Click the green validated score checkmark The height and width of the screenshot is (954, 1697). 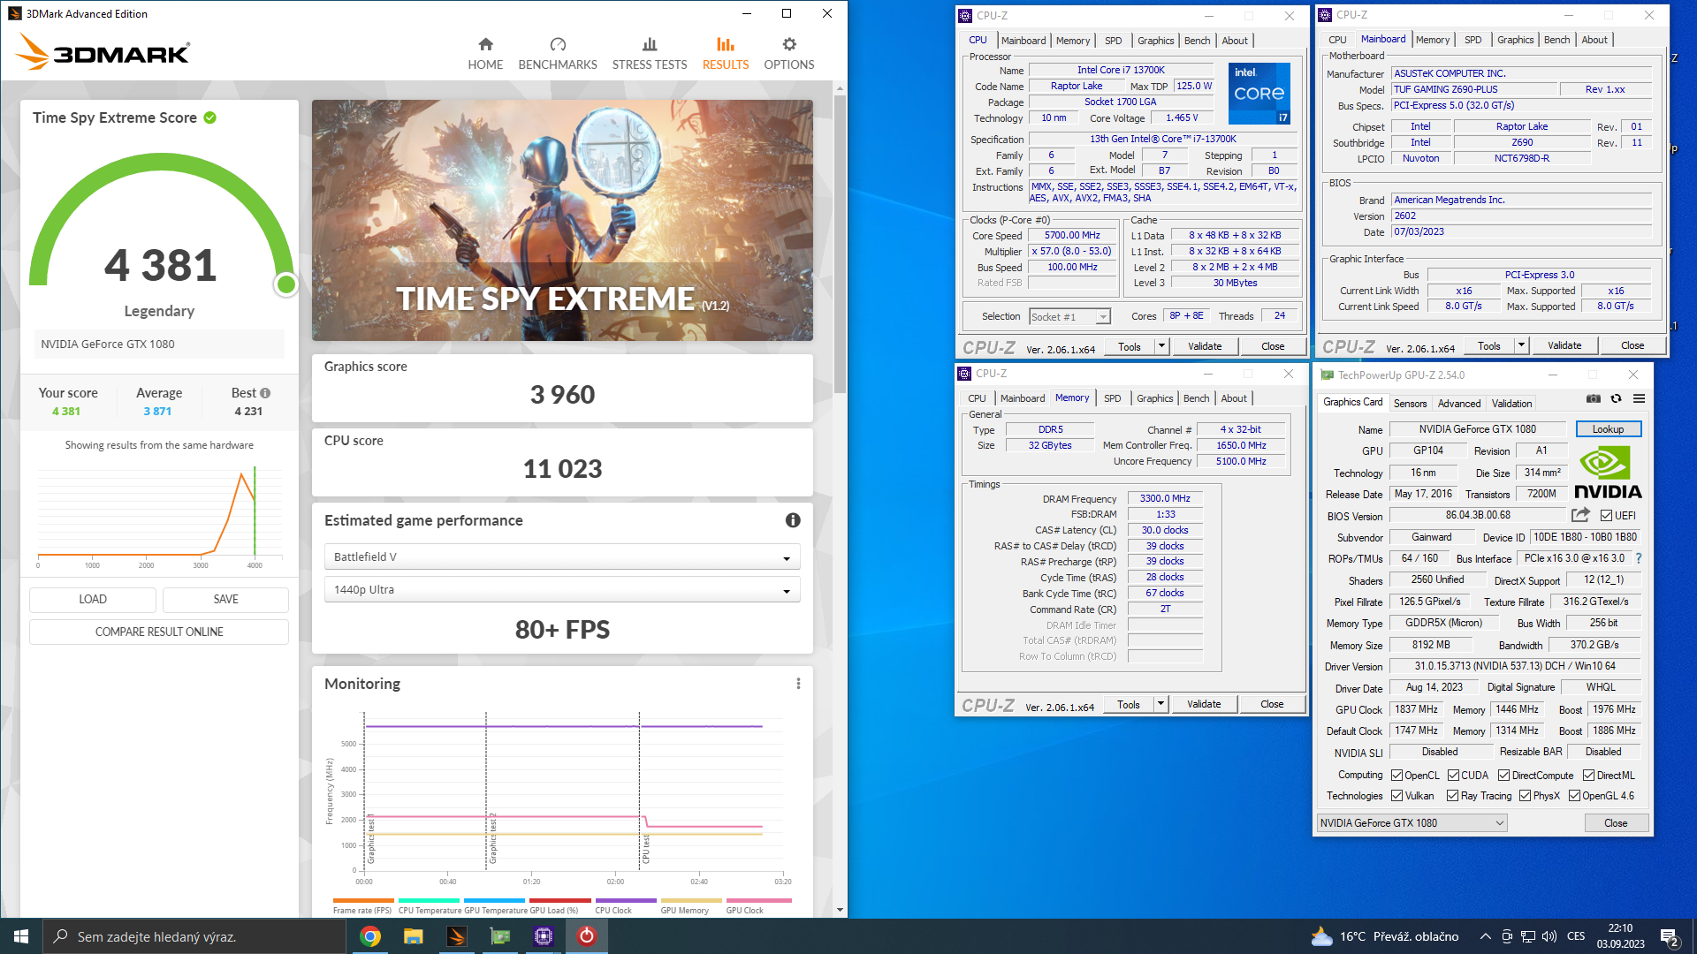(210, 117)
